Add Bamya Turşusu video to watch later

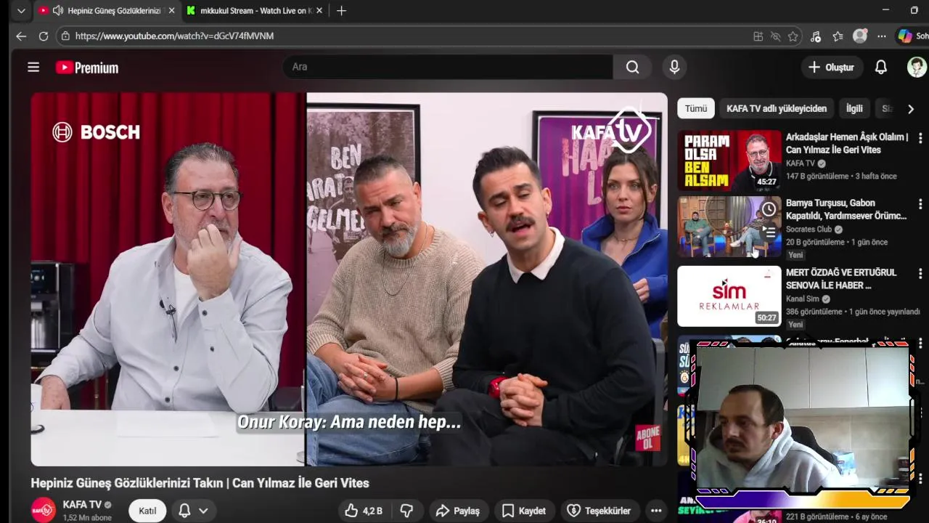pyautogui.click(x=769, y=210)
